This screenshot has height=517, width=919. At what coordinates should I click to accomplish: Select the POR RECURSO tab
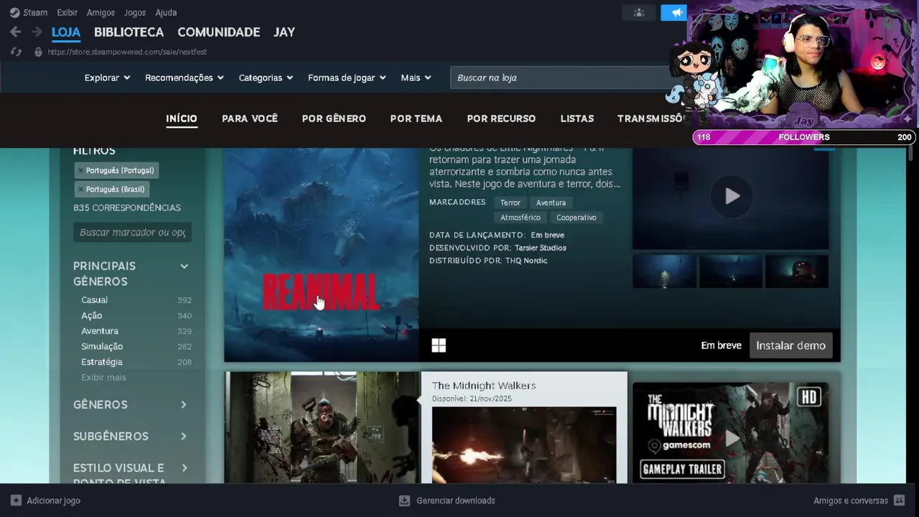(x=501, y=118)
